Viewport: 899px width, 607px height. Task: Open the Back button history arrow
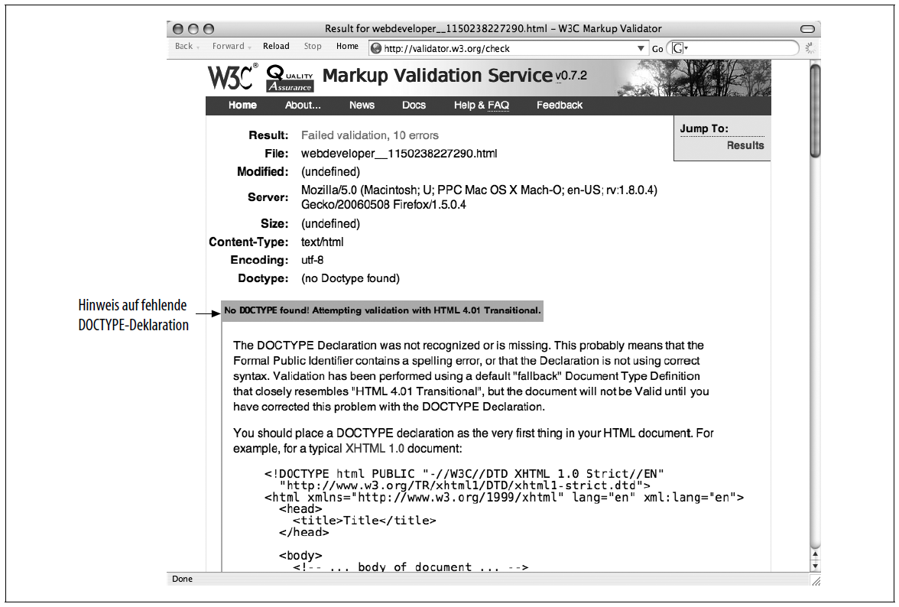198,47
